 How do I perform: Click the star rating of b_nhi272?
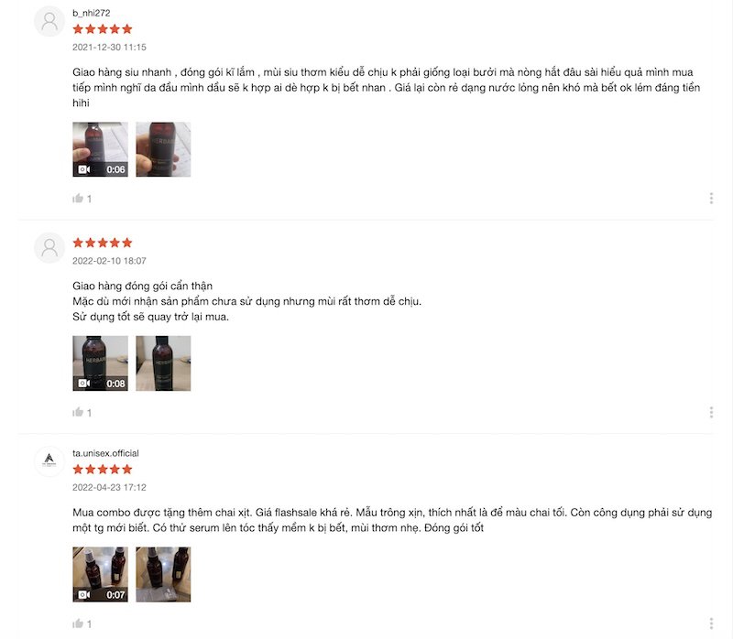[103, 29]
